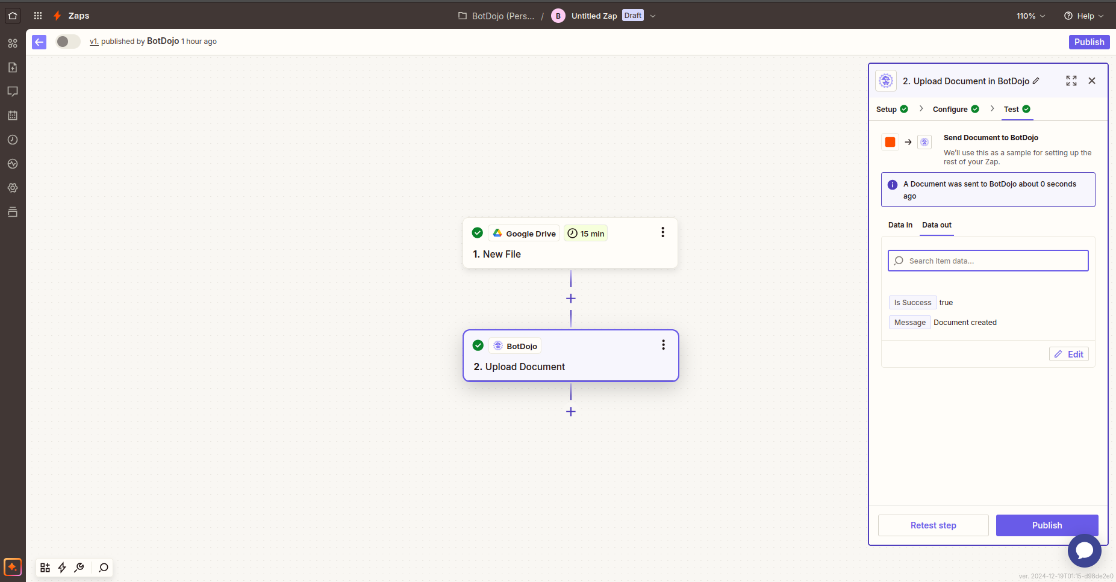Image resolution: width=1116 pixels, height=582 pixels.
Task: Open the sidebar comments icon
Action: pyautogui.click(x=13, y=91)
